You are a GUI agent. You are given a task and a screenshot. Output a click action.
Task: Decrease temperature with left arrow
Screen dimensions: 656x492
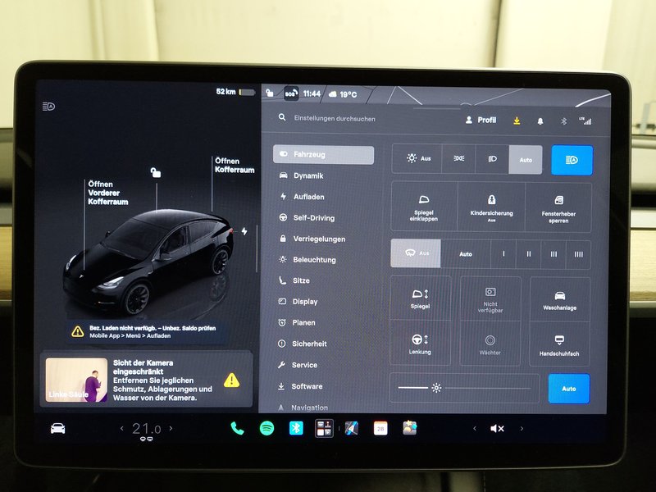coord(121,428)
